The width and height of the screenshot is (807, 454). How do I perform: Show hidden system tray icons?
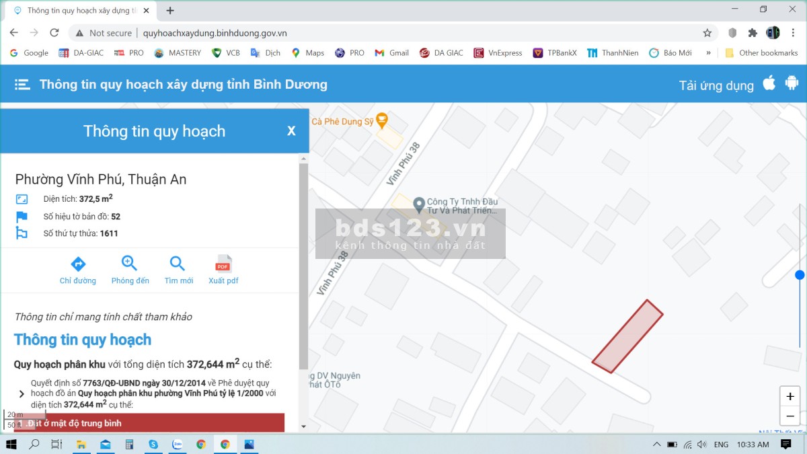point(656,444)
